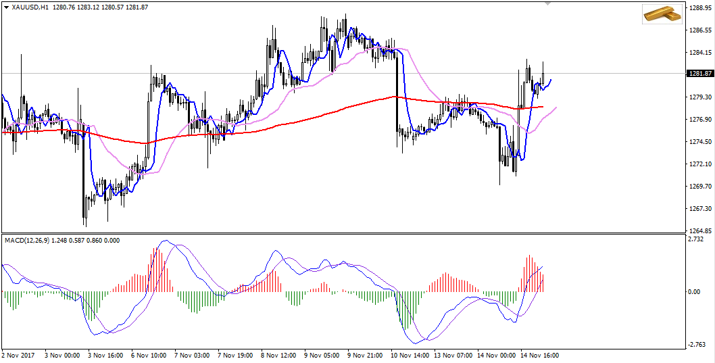Click the 1269.70 price scale label
Screen dimensions: 715x363
pos(701,186)
